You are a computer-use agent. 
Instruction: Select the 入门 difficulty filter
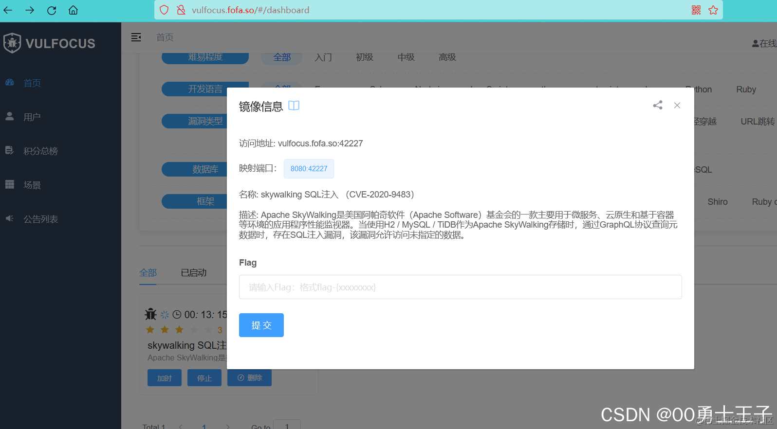pyautogui.click(x=323, y=57)
